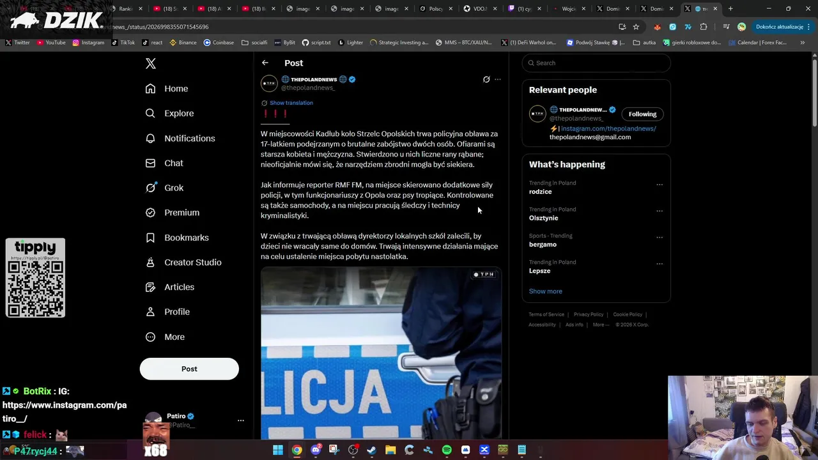
Task: Open the bergamo trending topic
Action: (x=543, y=244)
